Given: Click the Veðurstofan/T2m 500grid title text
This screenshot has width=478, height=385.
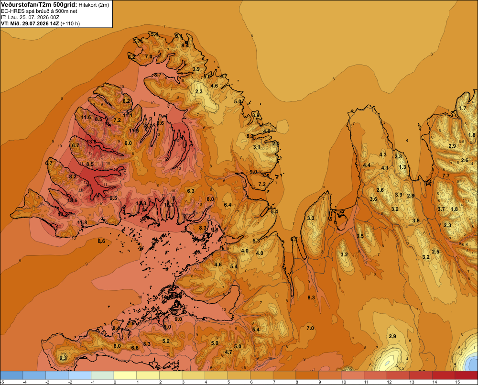Looking at the screenshot, I should (x=39, y=4).
